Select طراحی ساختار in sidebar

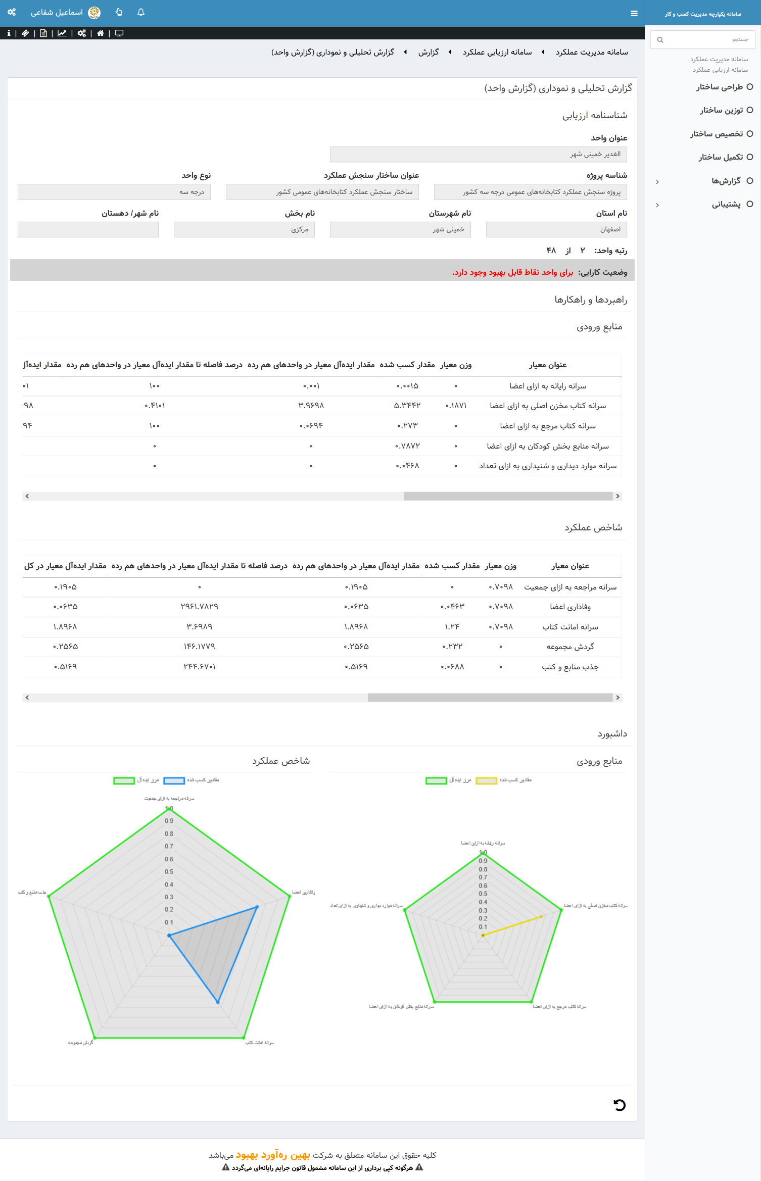tap(720, 87)
